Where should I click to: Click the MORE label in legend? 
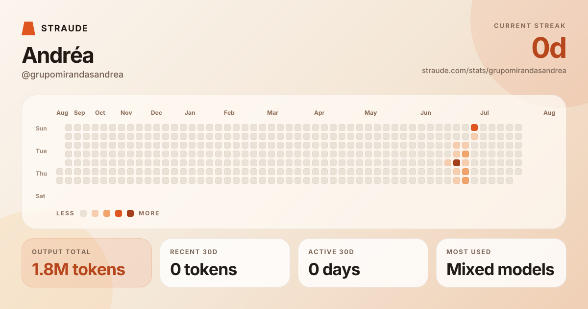click(149, 213)
